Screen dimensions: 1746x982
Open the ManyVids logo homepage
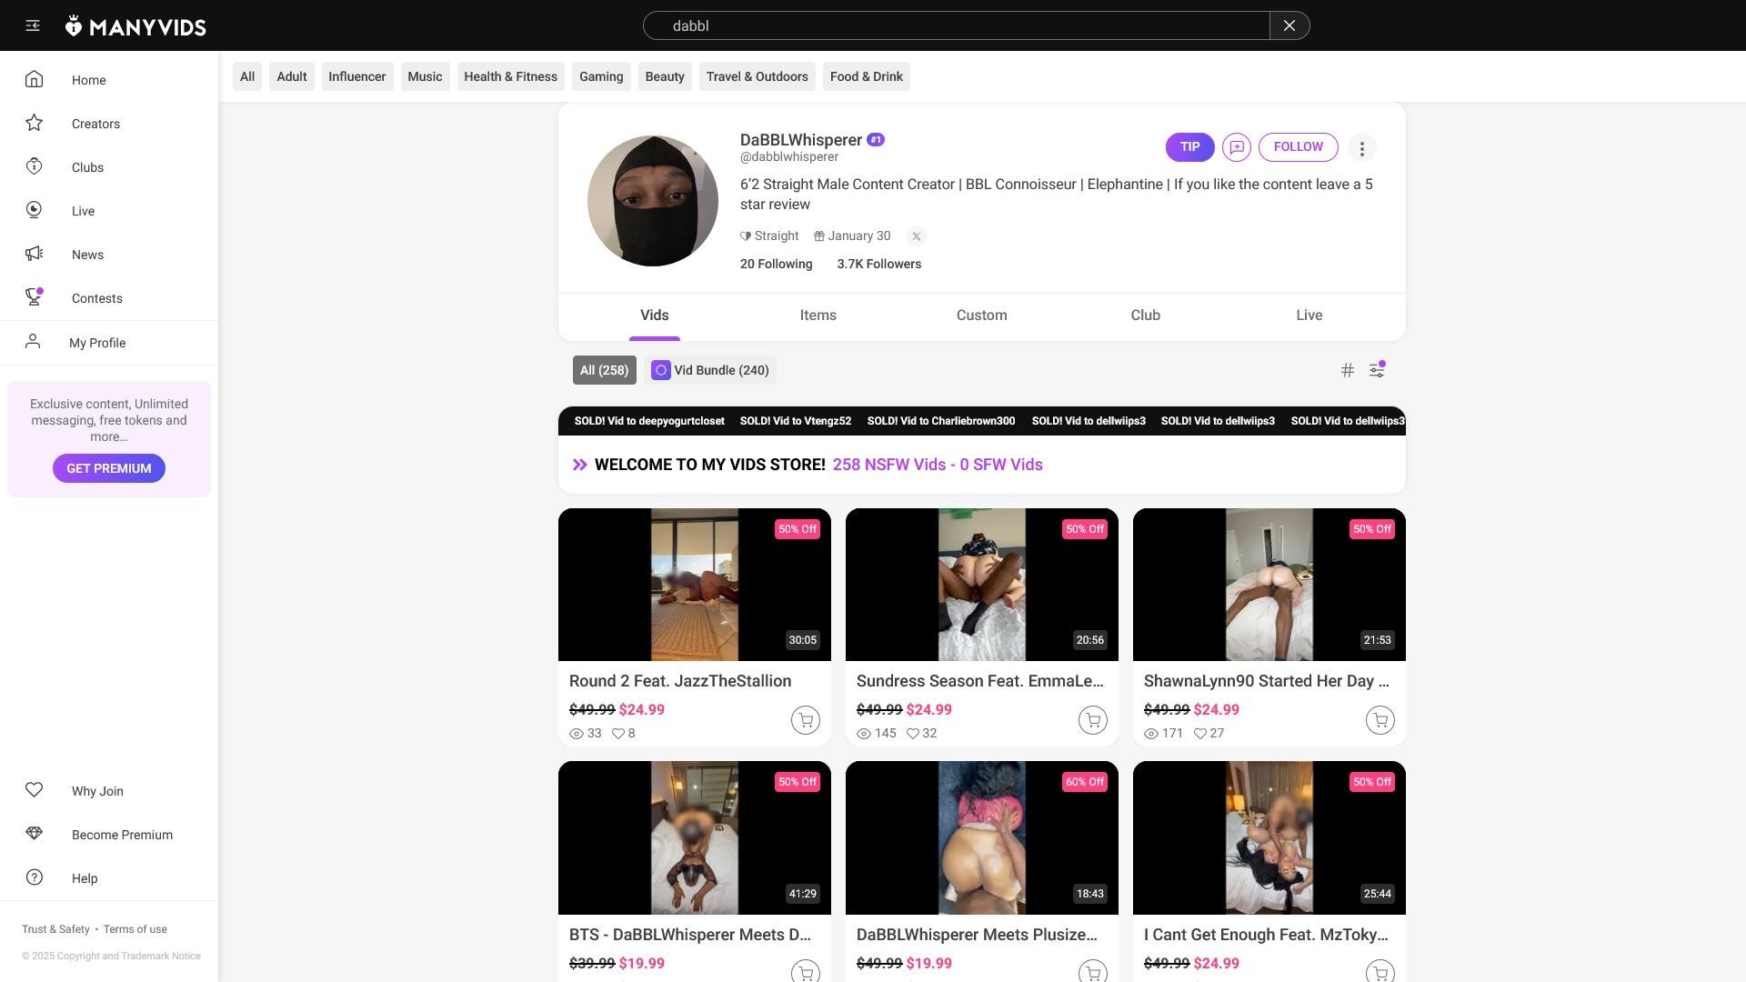click(x=135, y=26)
